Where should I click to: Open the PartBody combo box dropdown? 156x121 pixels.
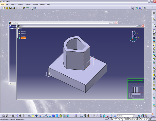click(x=134, y=116)
